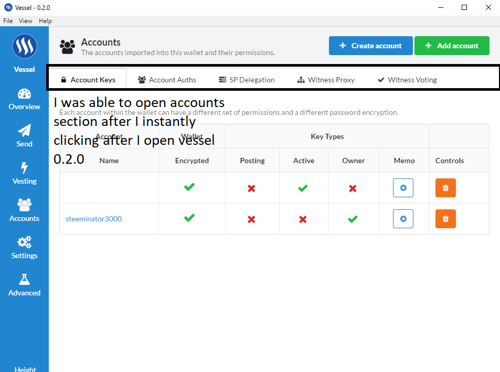Select Accounts in the sidebar
This screenshot has width=500, height=372.
click(x=24, y=210)
